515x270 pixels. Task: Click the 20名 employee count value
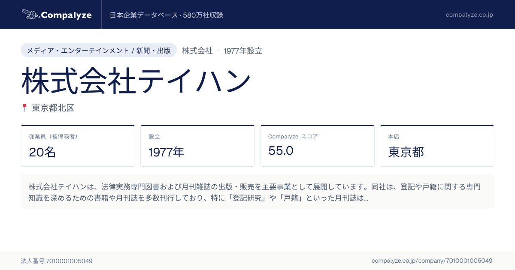click(x=42, y=152)
